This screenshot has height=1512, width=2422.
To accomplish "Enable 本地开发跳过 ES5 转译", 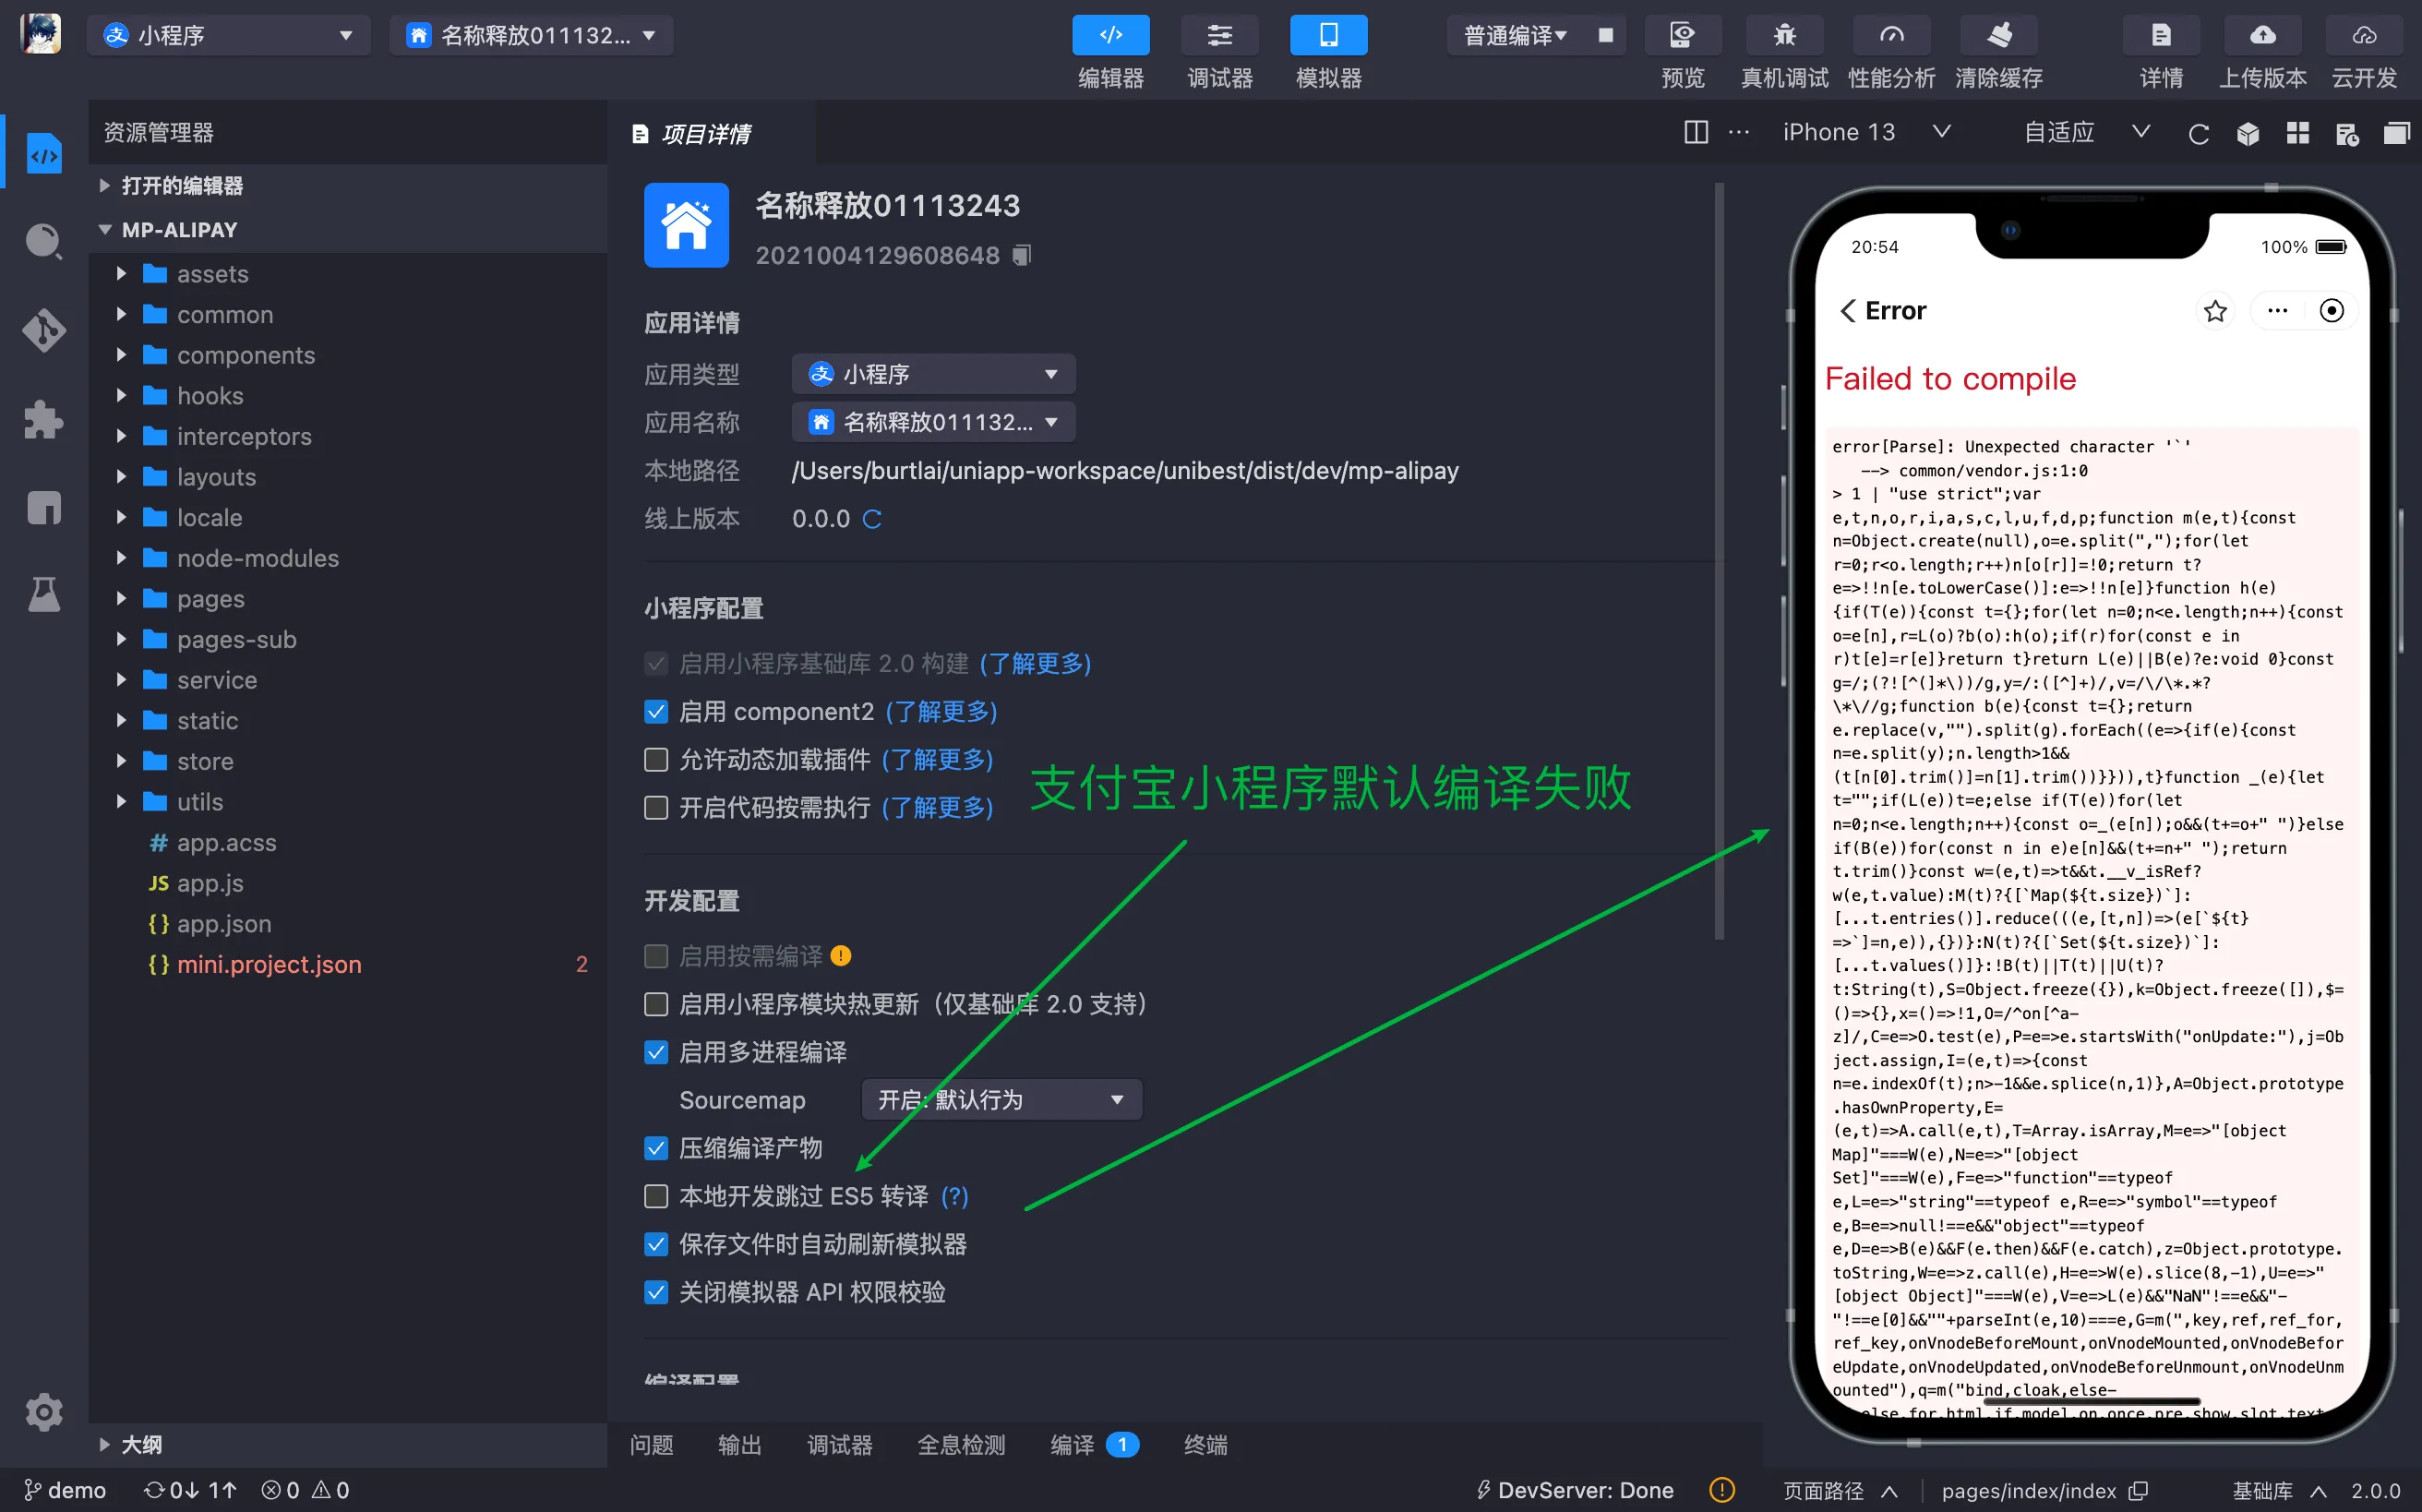I will click(656, 1196).
